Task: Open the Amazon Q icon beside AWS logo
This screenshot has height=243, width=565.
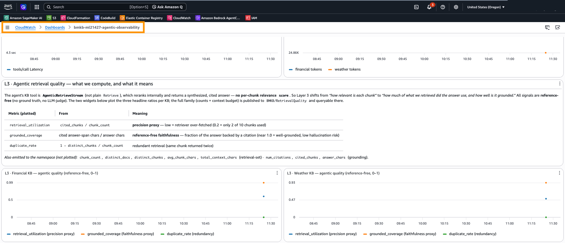Action: [x=23, y=7]
